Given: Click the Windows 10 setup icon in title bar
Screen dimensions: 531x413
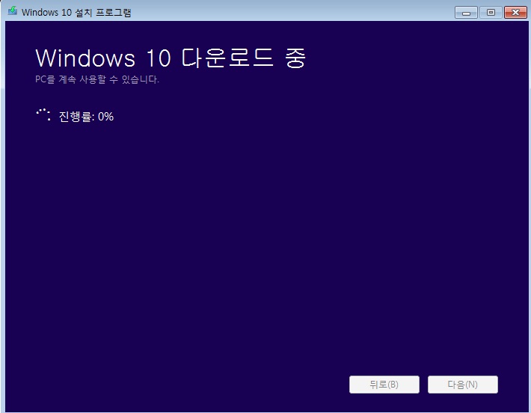Looking at the screenshot, I should point(12,12).
